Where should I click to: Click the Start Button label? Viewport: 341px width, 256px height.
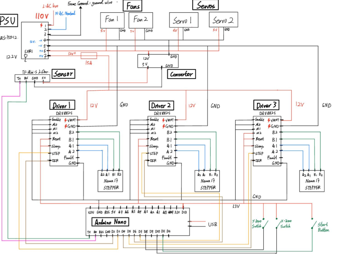click(323, 227)
